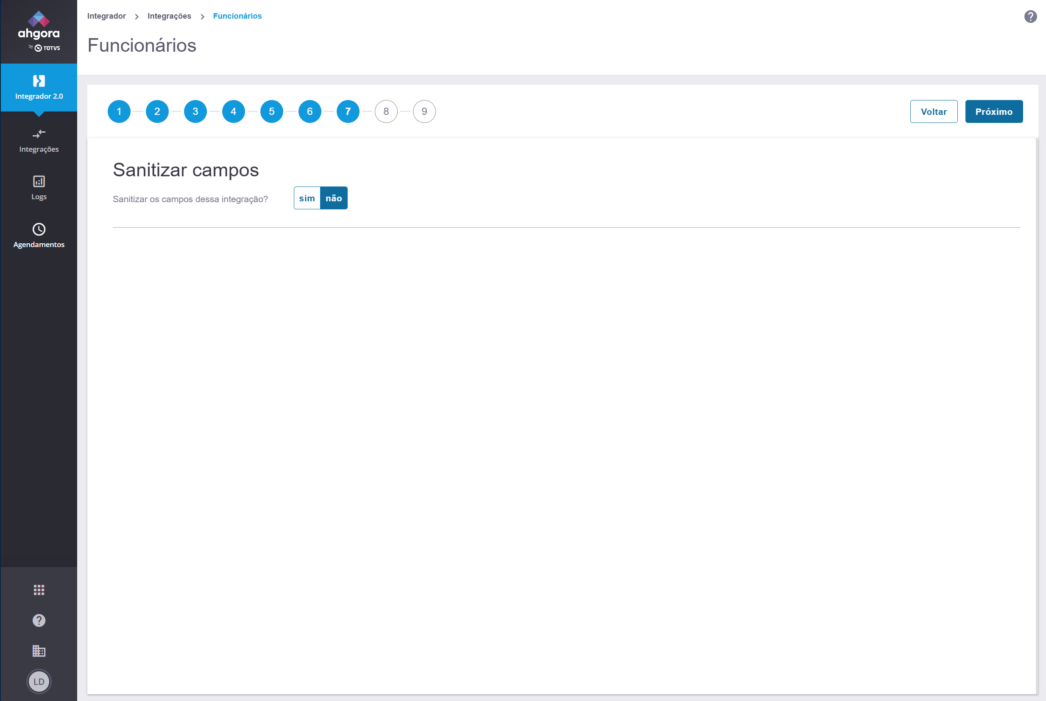Select 'sim' to sanitize fields
1046x701 pixels.
(x=307, y=198)
